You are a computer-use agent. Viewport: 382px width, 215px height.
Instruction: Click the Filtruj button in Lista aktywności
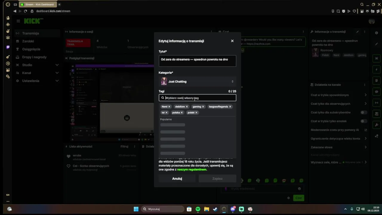pyautogui.click(x=124, y=147)
